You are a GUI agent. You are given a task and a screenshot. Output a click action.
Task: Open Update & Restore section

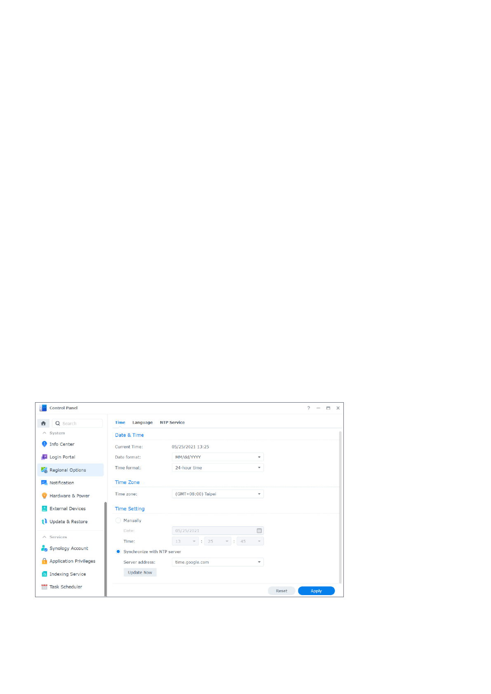click(68, 522)
